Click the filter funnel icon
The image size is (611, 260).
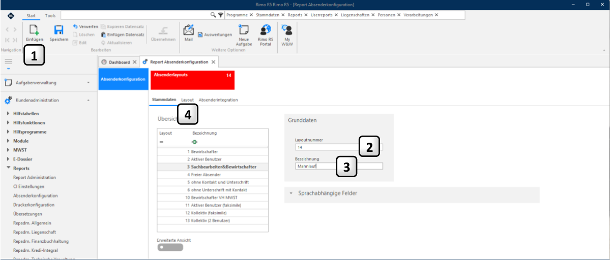tap(220, 15)
